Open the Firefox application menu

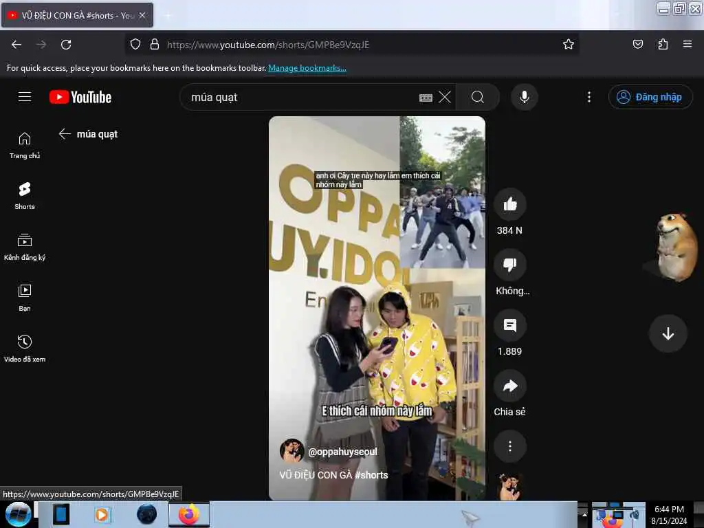pos(687,44)
